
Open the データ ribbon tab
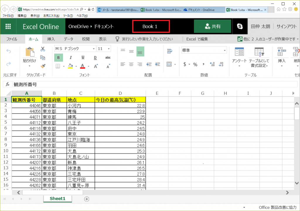coord(69,39)
